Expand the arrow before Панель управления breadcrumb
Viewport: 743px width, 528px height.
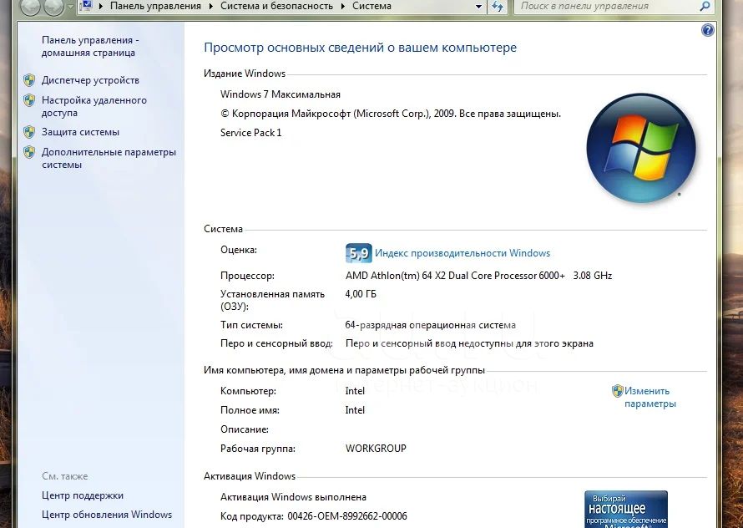[x=100, y=7]
